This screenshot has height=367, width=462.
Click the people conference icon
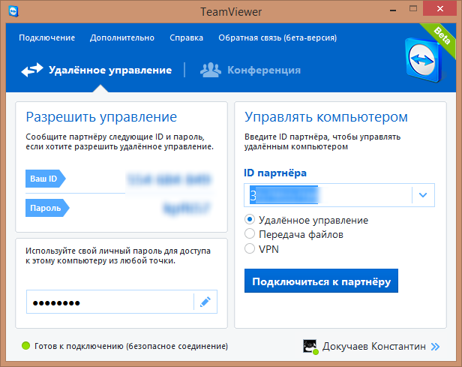pos(210,70)
